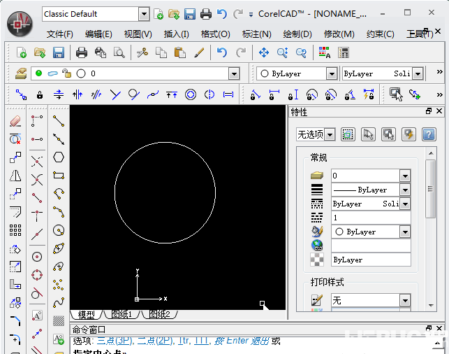Click the linestyle scale field showing 1
Screen dimensions: 449x354
(x=371, y=218)
